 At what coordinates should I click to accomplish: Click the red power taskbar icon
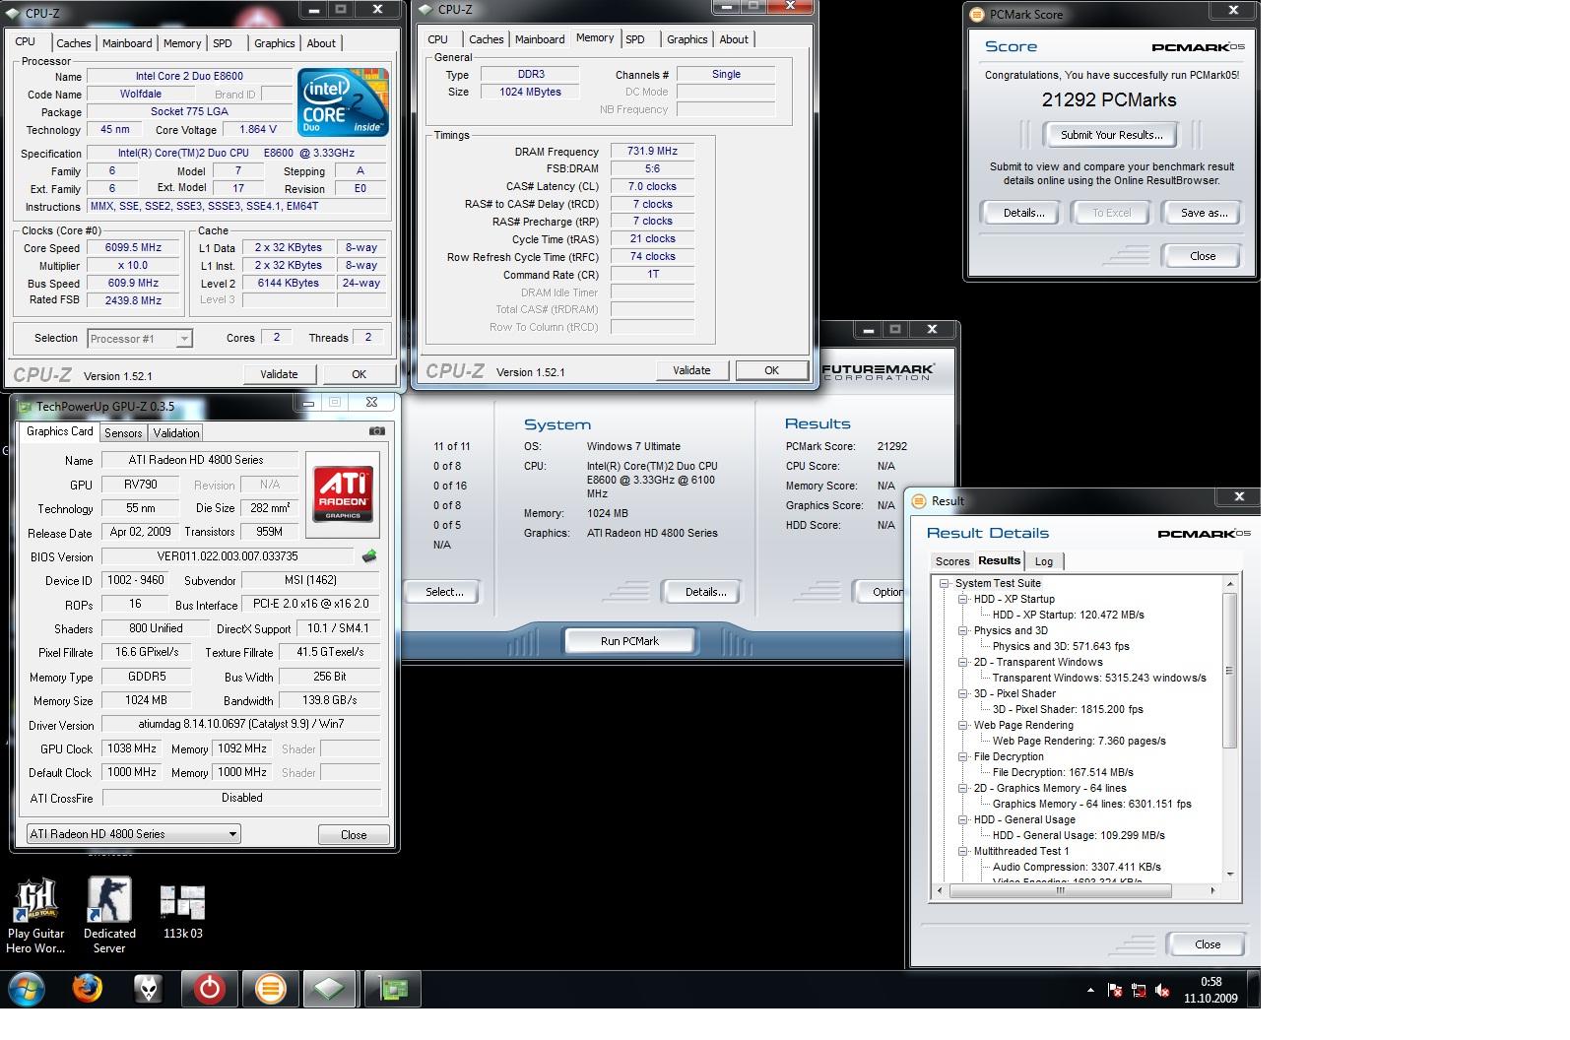(x=210, y=989)
